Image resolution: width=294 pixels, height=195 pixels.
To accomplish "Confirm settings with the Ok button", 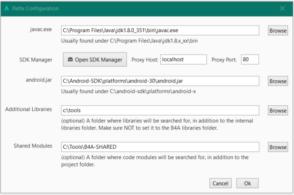I will [x=247, y=183].
